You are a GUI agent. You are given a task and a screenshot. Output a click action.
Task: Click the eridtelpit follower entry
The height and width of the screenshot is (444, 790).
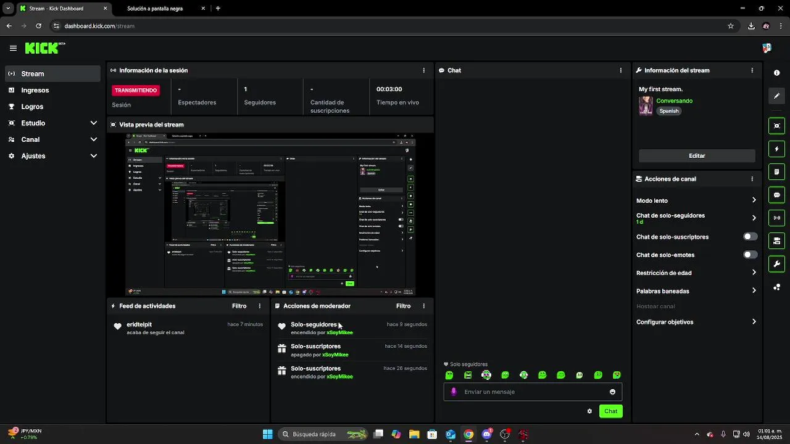(x=188, y=328)
